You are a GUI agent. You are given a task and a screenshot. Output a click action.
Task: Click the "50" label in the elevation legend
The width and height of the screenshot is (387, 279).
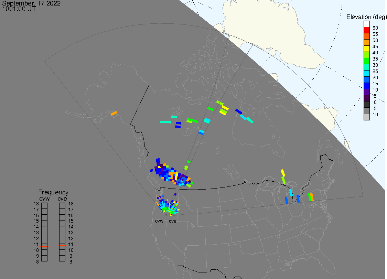(x=375, y=40)
